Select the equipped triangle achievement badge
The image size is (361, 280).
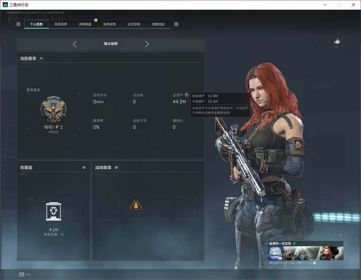136,205
